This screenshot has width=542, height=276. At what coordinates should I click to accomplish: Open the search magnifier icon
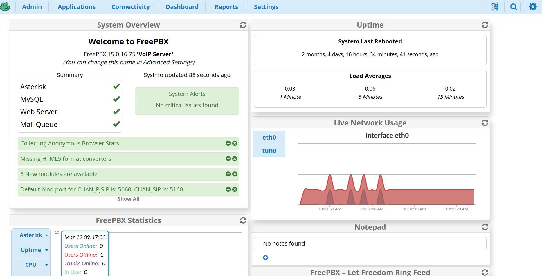click(x=514, y=7)
